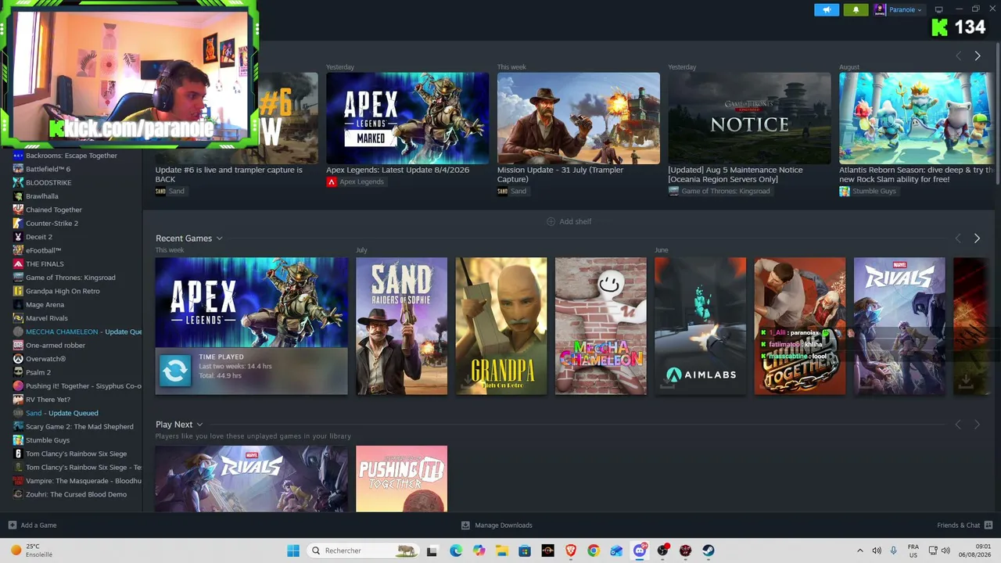Image resolution: width=1001 pixels, height=563 pixels.
Task: Open Marvel Rivals card in Play Next
Action: tap(251, 479)
